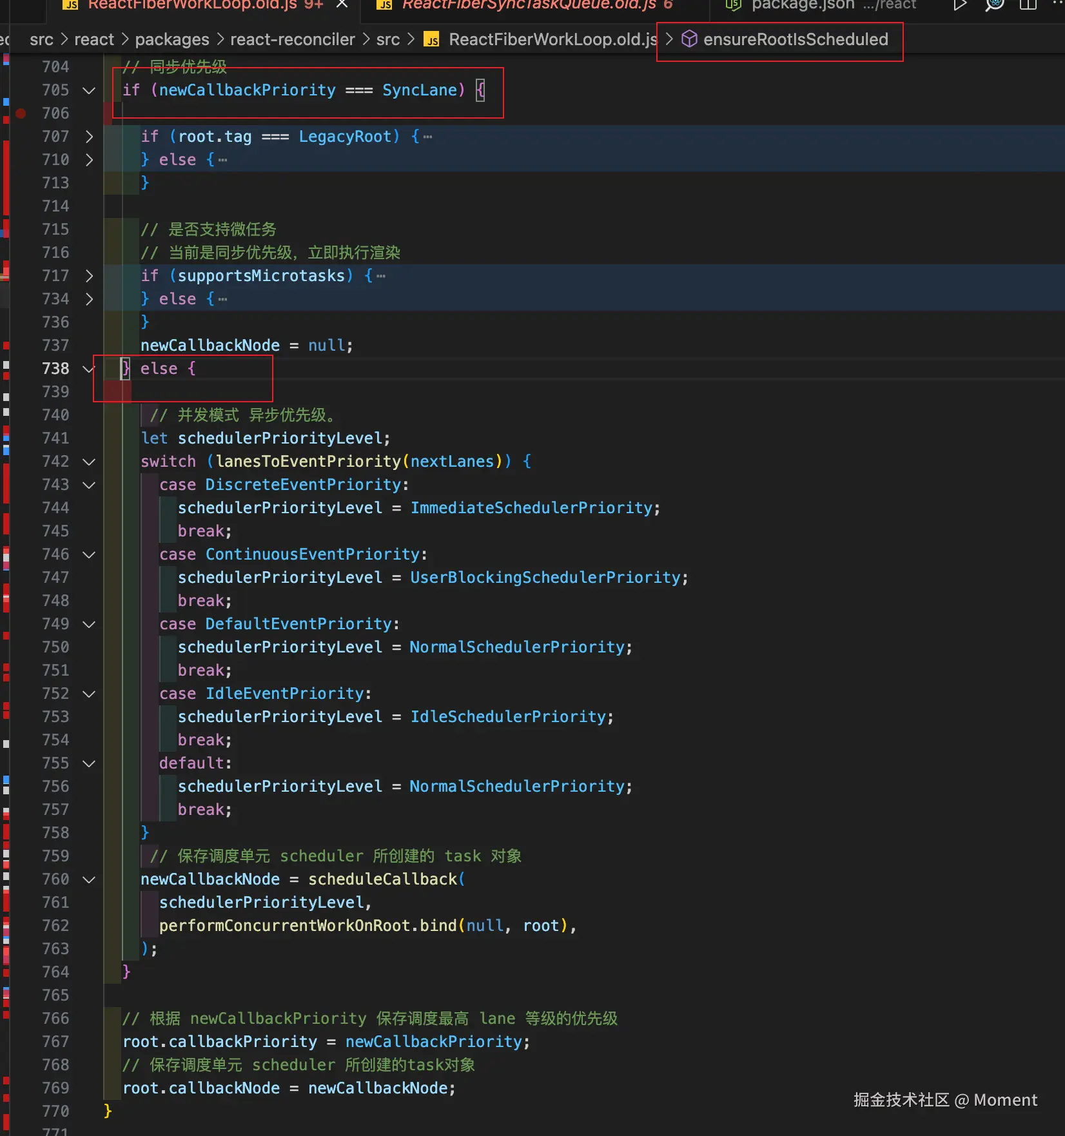Click line number 765 in the gutter
1065x1136 pixels.
tap(55, 995)
